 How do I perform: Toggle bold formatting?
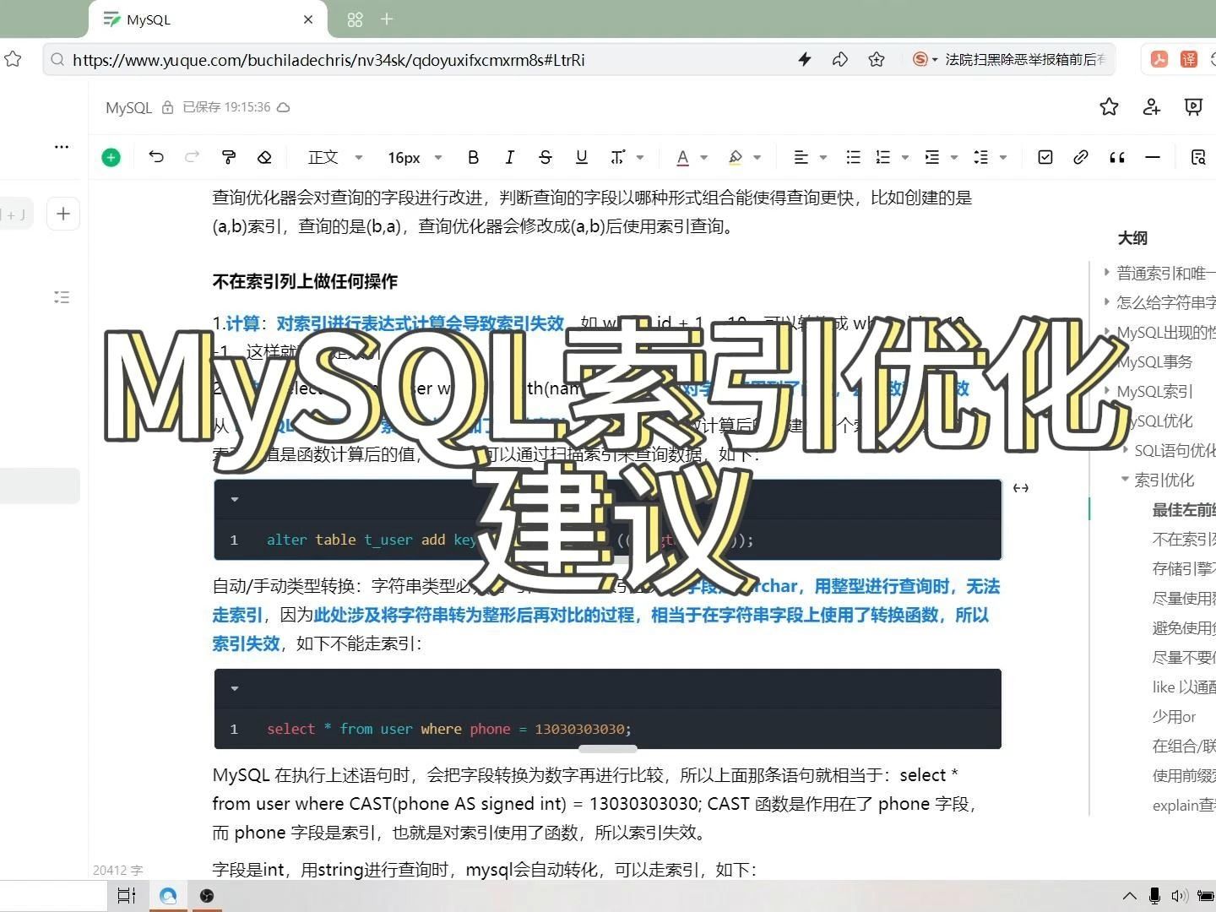[474, 157]
